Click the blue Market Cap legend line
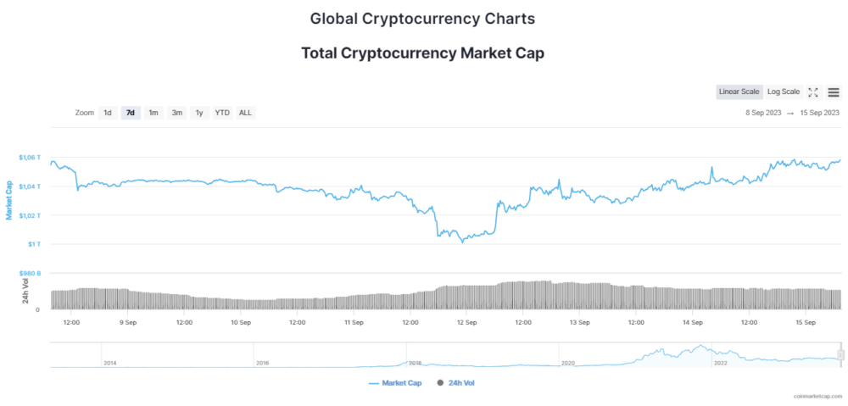 pos(374,383)
